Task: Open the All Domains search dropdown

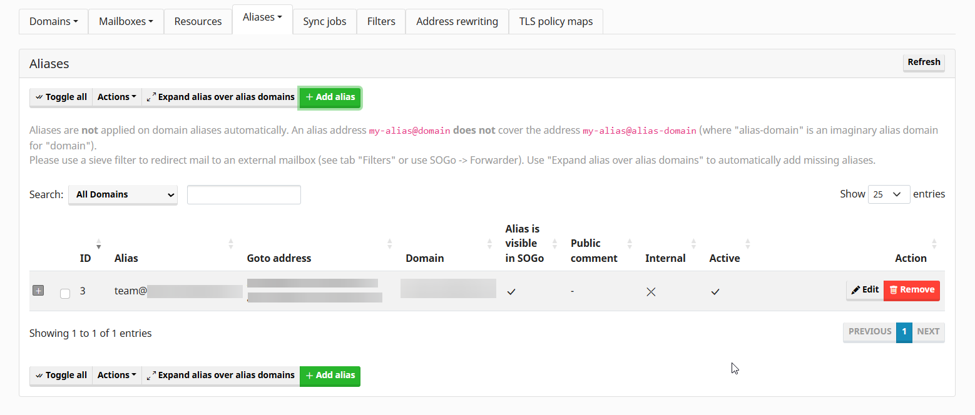Action: tap(123, 194)
